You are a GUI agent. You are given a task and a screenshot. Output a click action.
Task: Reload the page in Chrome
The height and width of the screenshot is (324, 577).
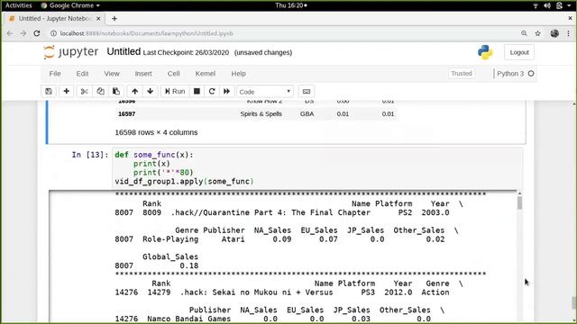click(37, 33)
